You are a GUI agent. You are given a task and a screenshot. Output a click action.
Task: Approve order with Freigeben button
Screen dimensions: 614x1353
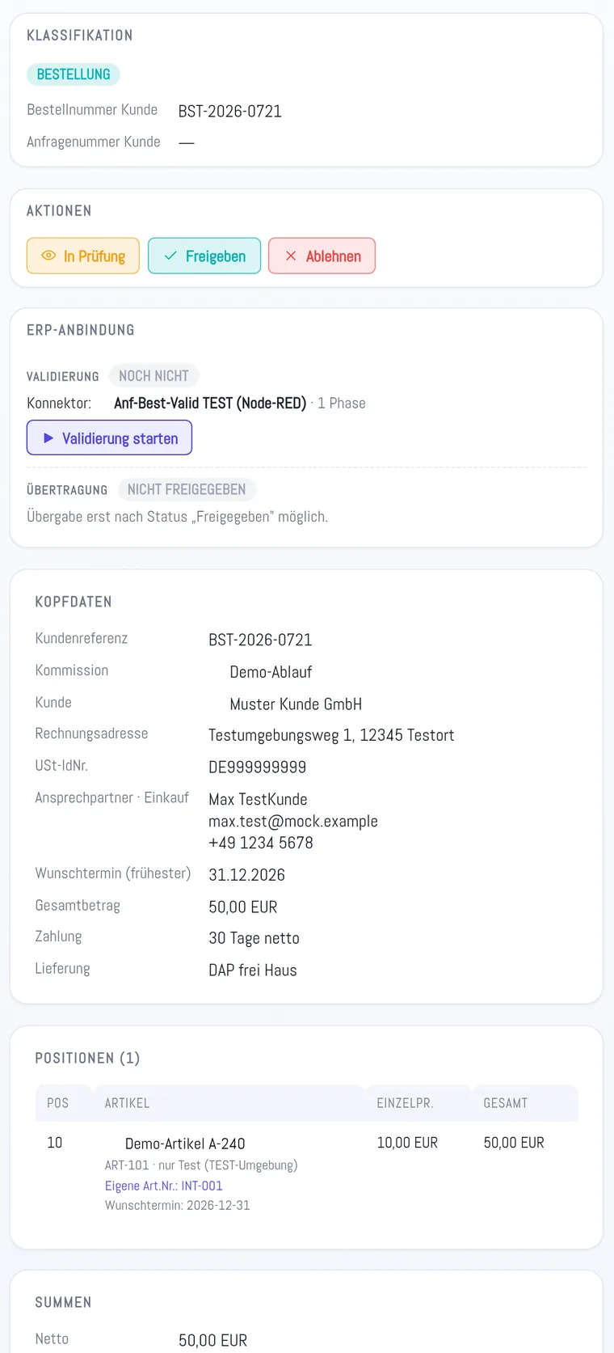tap(204, 256)
